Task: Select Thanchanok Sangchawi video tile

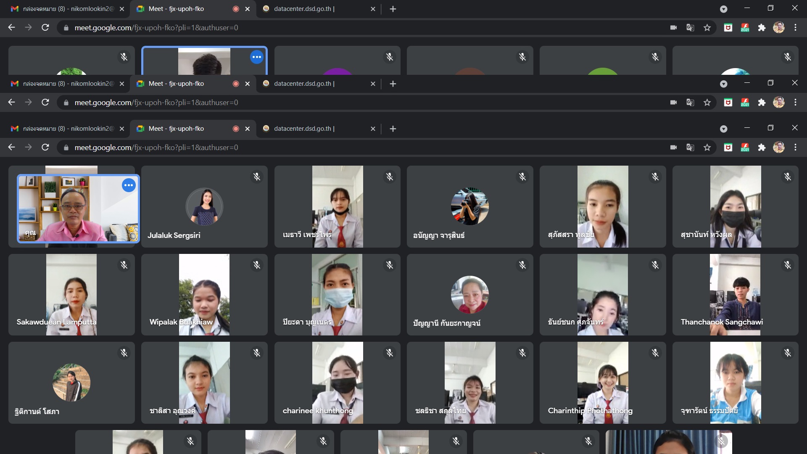Action: coord(735,295)
